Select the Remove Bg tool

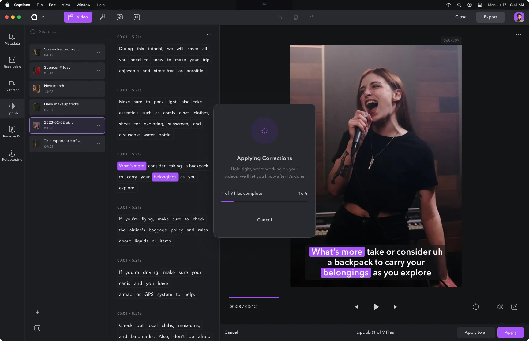point(12,131)
